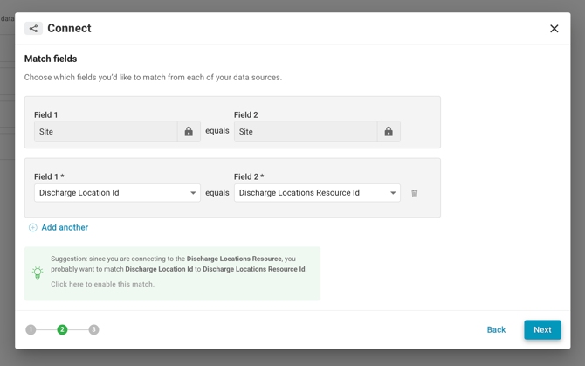The height and width of the screenshot is (366, 585).
Task: Select the active step 2 circle
Action: (x=62, y=330)
